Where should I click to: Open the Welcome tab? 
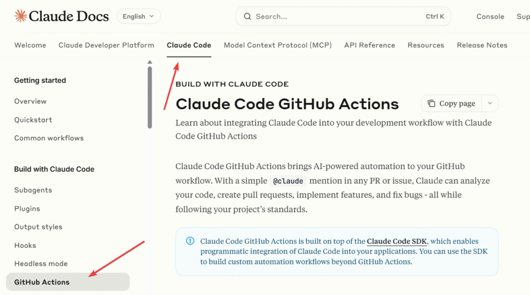pyautogui.click(x=30, y=45)
